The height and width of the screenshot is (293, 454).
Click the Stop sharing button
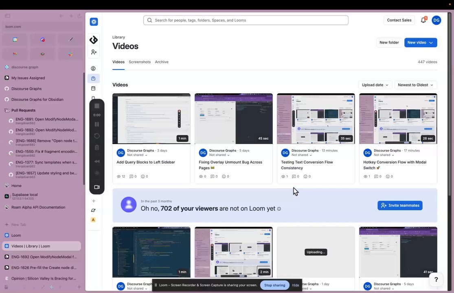click(274, 285)
